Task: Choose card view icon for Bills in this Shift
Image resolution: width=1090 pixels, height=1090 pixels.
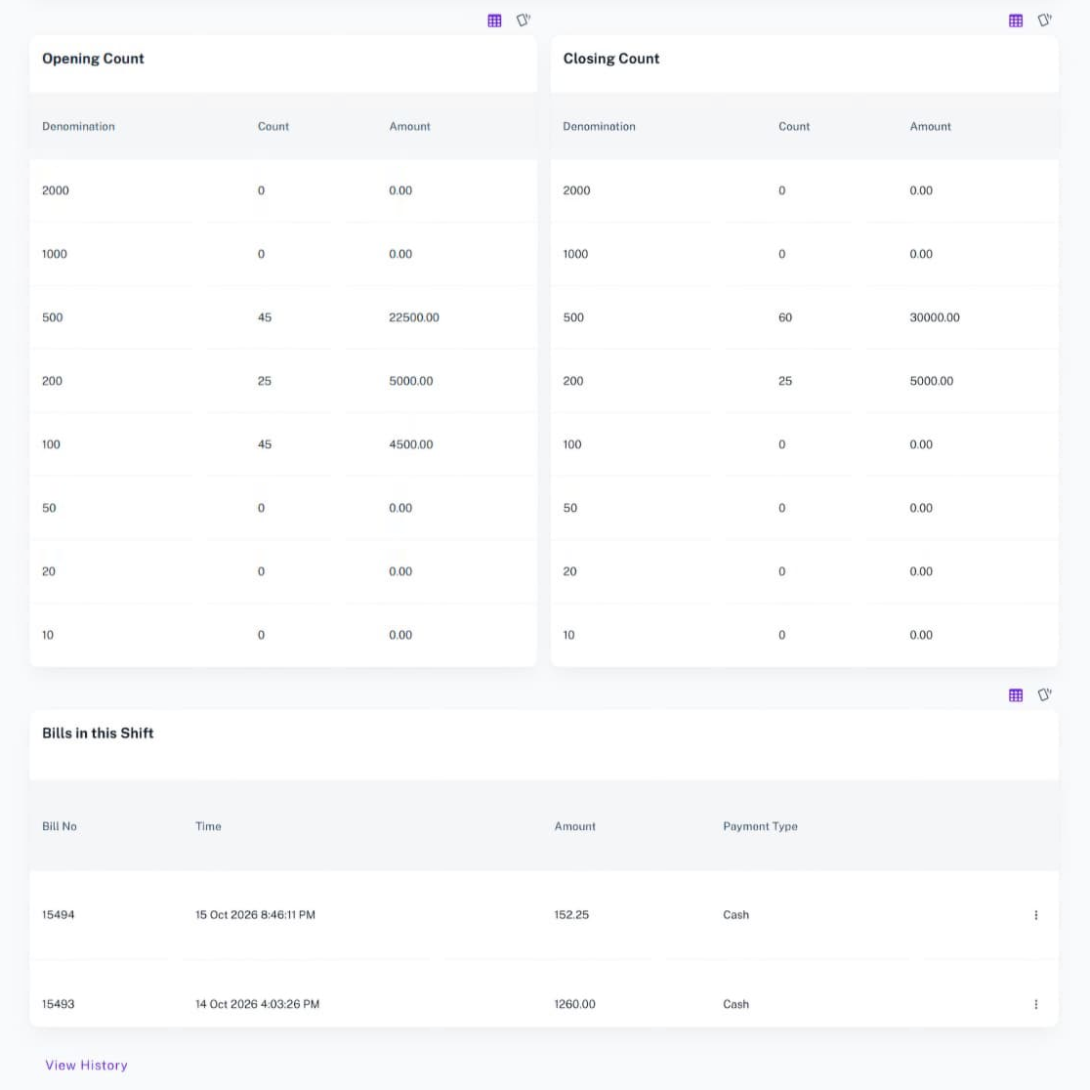Action: pyautogui.click(x=1045, y=694)
